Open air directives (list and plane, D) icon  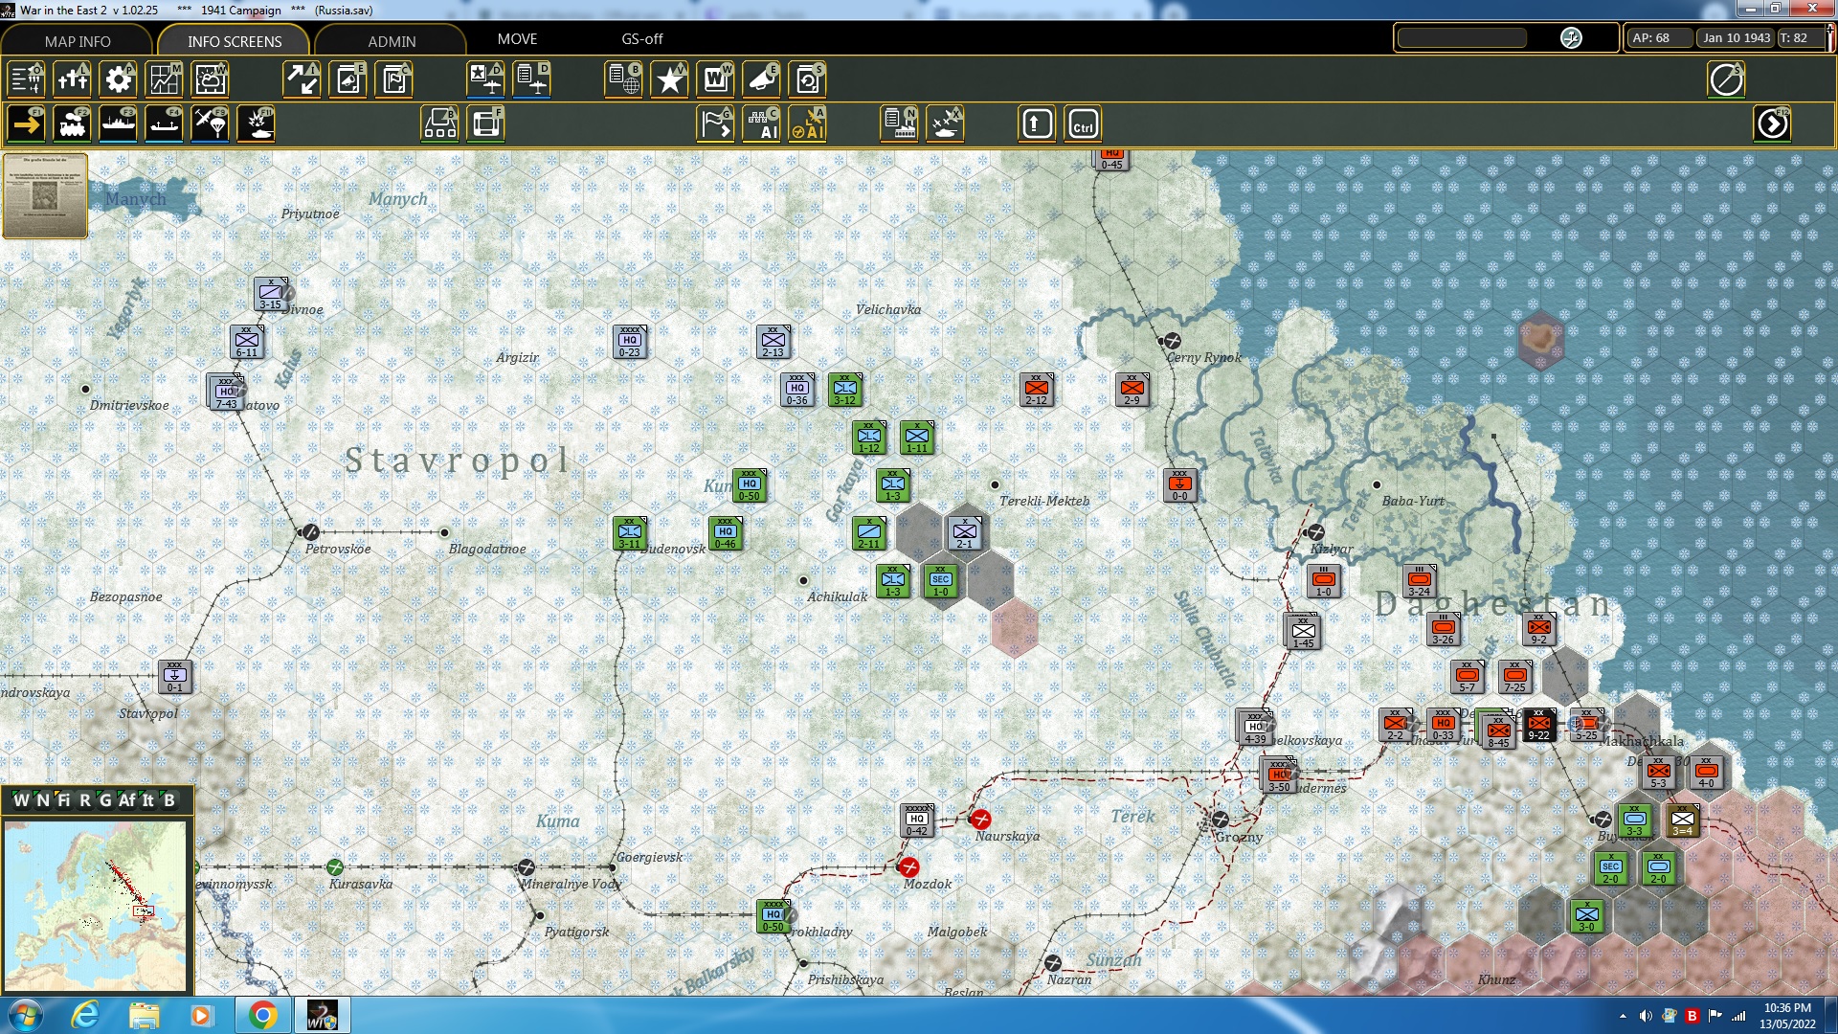(x=531, y=79)
